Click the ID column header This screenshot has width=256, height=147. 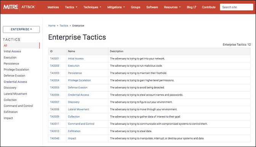tap(51, 51)
